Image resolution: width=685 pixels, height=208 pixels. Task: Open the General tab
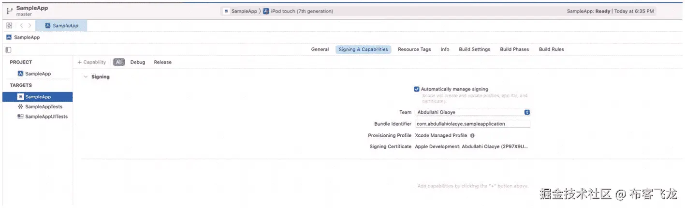(x=320, y=49)
